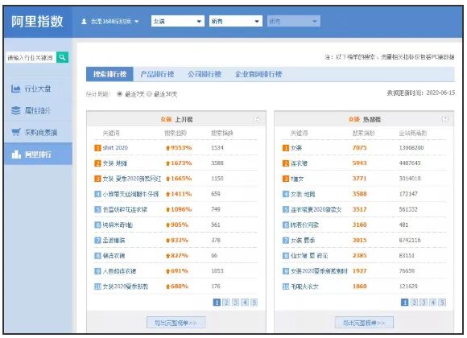Open 采购商素描 sidebar menu item
Screen dimensions: 467x338
(x=38, y=132)
